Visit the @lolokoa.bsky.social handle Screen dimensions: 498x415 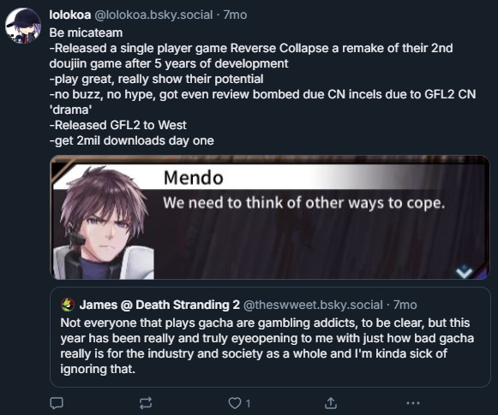click(153, 15)
